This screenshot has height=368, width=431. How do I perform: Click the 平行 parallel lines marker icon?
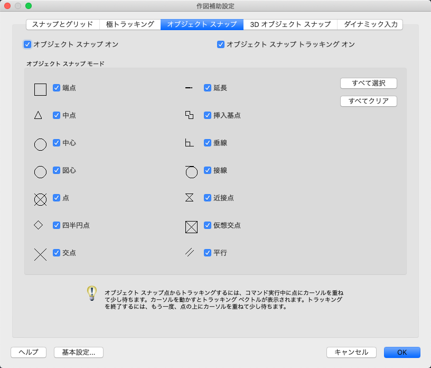tap(190, 253)
